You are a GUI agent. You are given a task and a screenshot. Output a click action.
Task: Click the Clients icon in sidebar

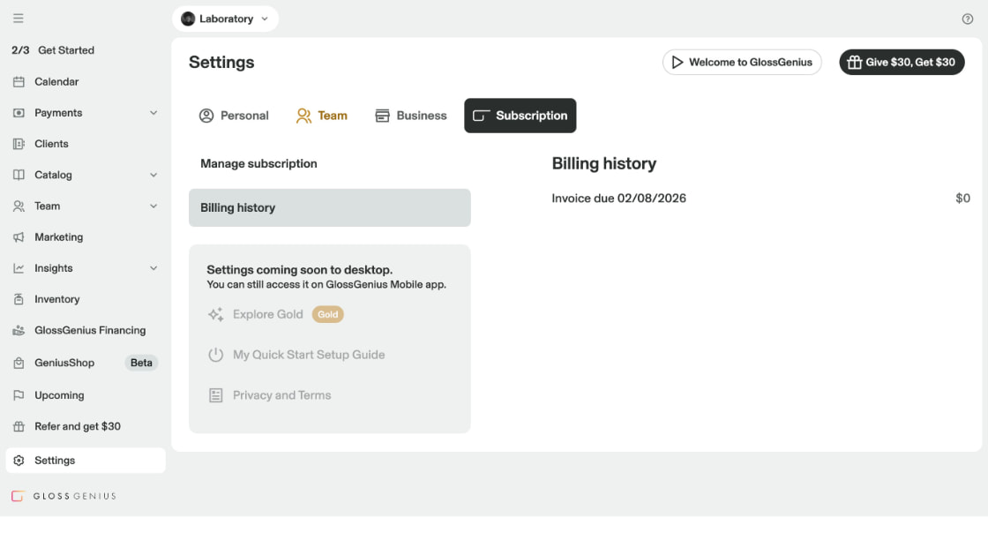pos(19,144)
